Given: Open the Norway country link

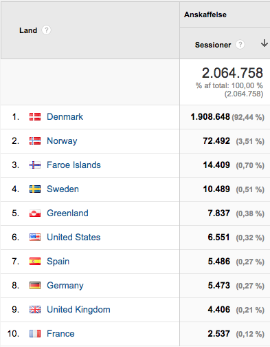Looking at the screenshot, I should click(62, 141).
